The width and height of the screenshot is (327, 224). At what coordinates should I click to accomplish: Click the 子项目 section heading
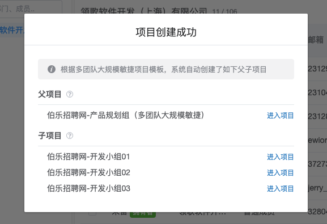click(x=50, y=136)
